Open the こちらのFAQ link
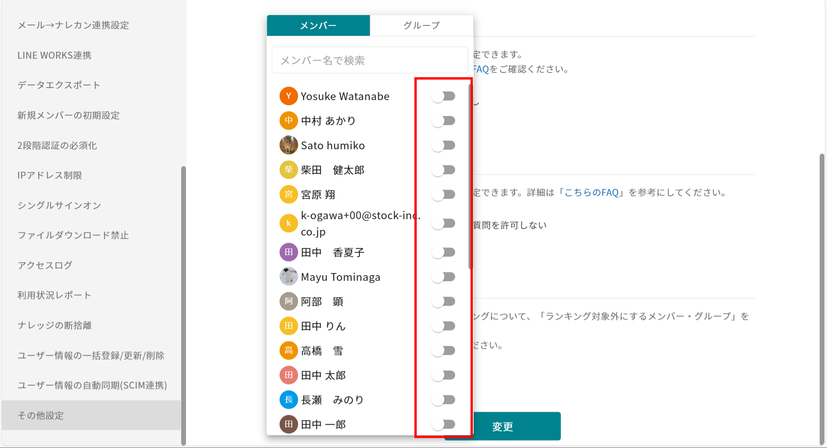Viewport: 827px width, 448px height. coord(592,192)
